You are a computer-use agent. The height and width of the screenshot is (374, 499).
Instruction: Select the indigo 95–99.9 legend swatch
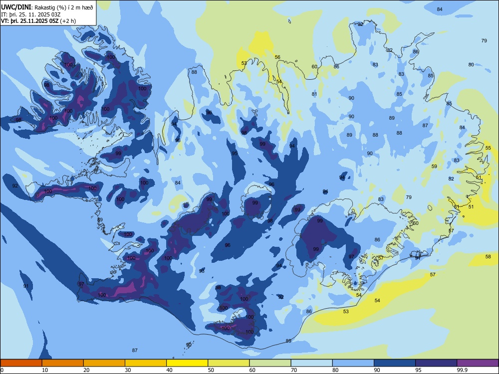click(x=436, y=363)
